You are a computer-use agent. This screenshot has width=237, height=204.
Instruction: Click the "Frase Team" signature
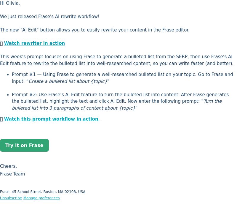[x=12, y=174]
